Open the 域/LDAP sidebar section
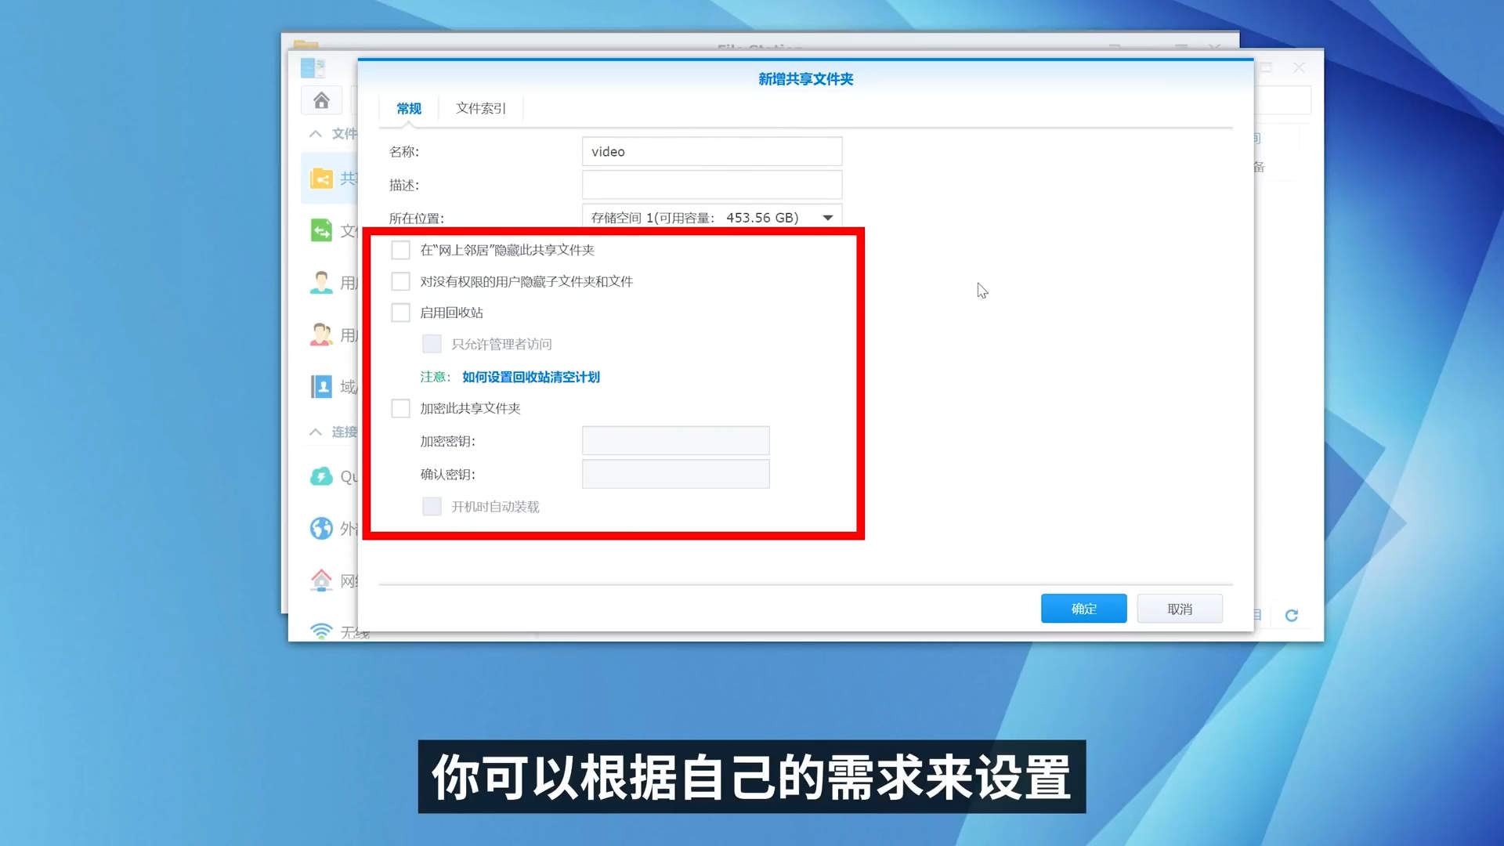The height and width of the screenshot is (846, 1504). 323,386
